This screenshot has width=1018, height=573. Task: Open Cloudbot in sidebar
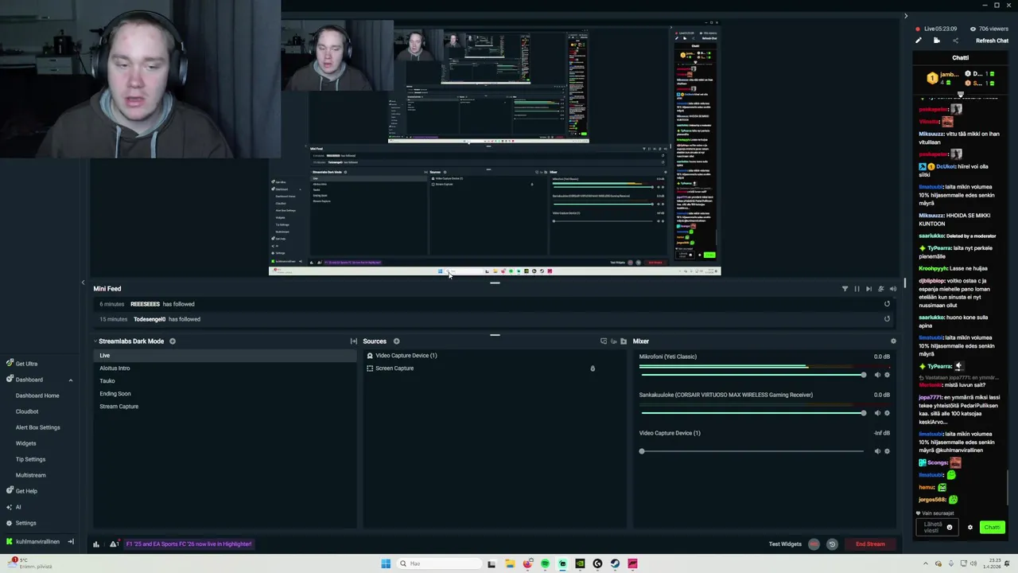(27, 411)
